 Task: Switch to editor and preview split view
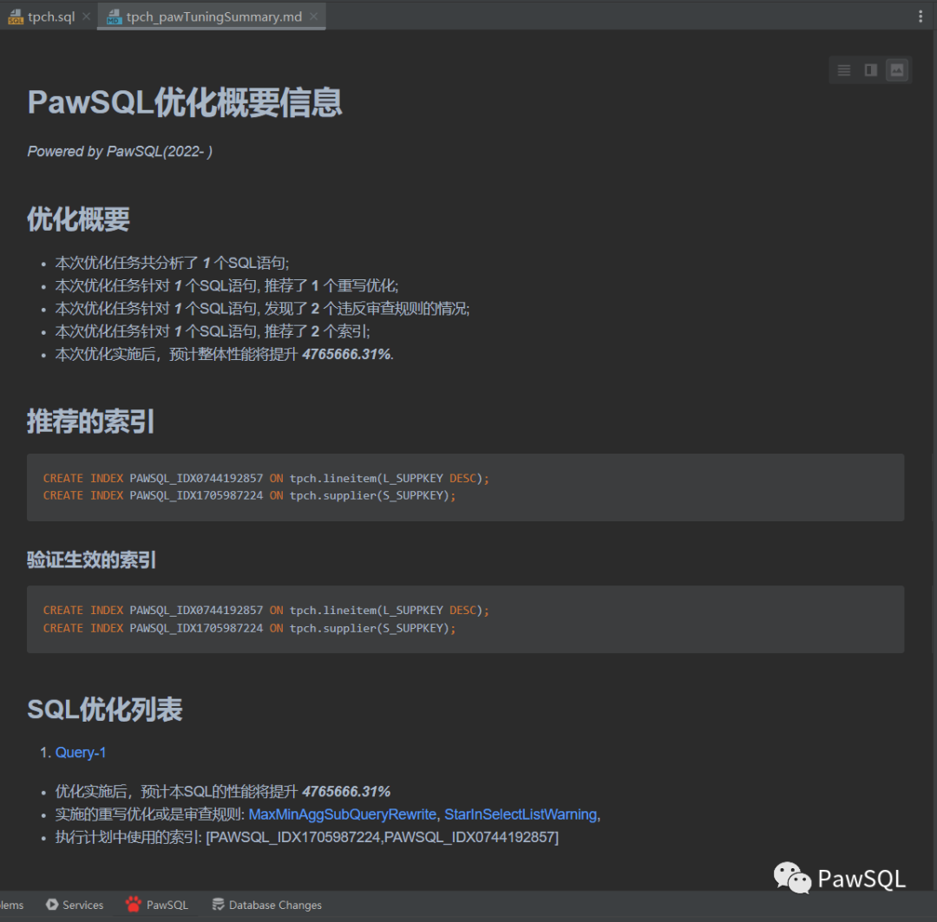[x=871, y=70]
